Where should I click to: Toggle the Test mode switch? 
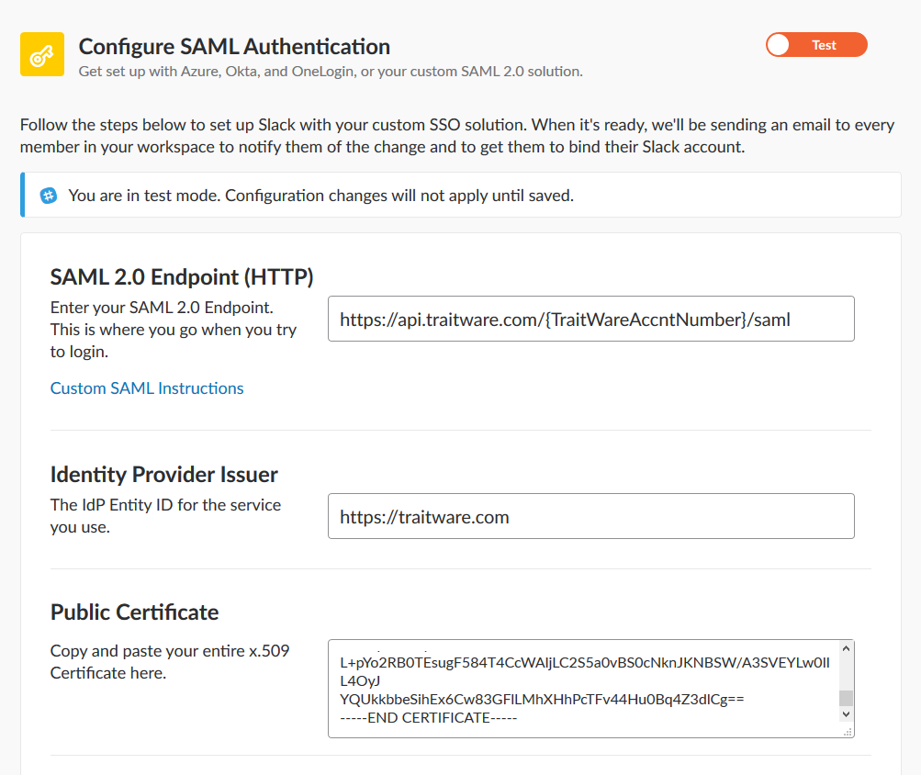(815, 45)
